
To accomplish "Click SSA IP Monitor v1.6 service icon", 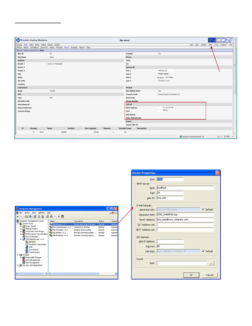I will point(51,235).
